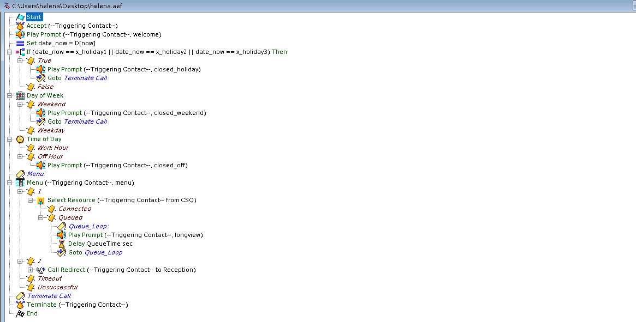The width and height of the screenshot is (636, 322).
Task: Collapse the Day of Week node
Action: [10, 95]
